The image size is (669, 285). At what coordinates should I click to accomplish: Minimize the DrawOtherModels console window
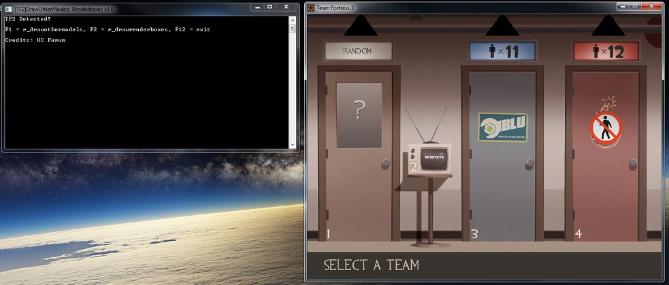pos(257,7)
